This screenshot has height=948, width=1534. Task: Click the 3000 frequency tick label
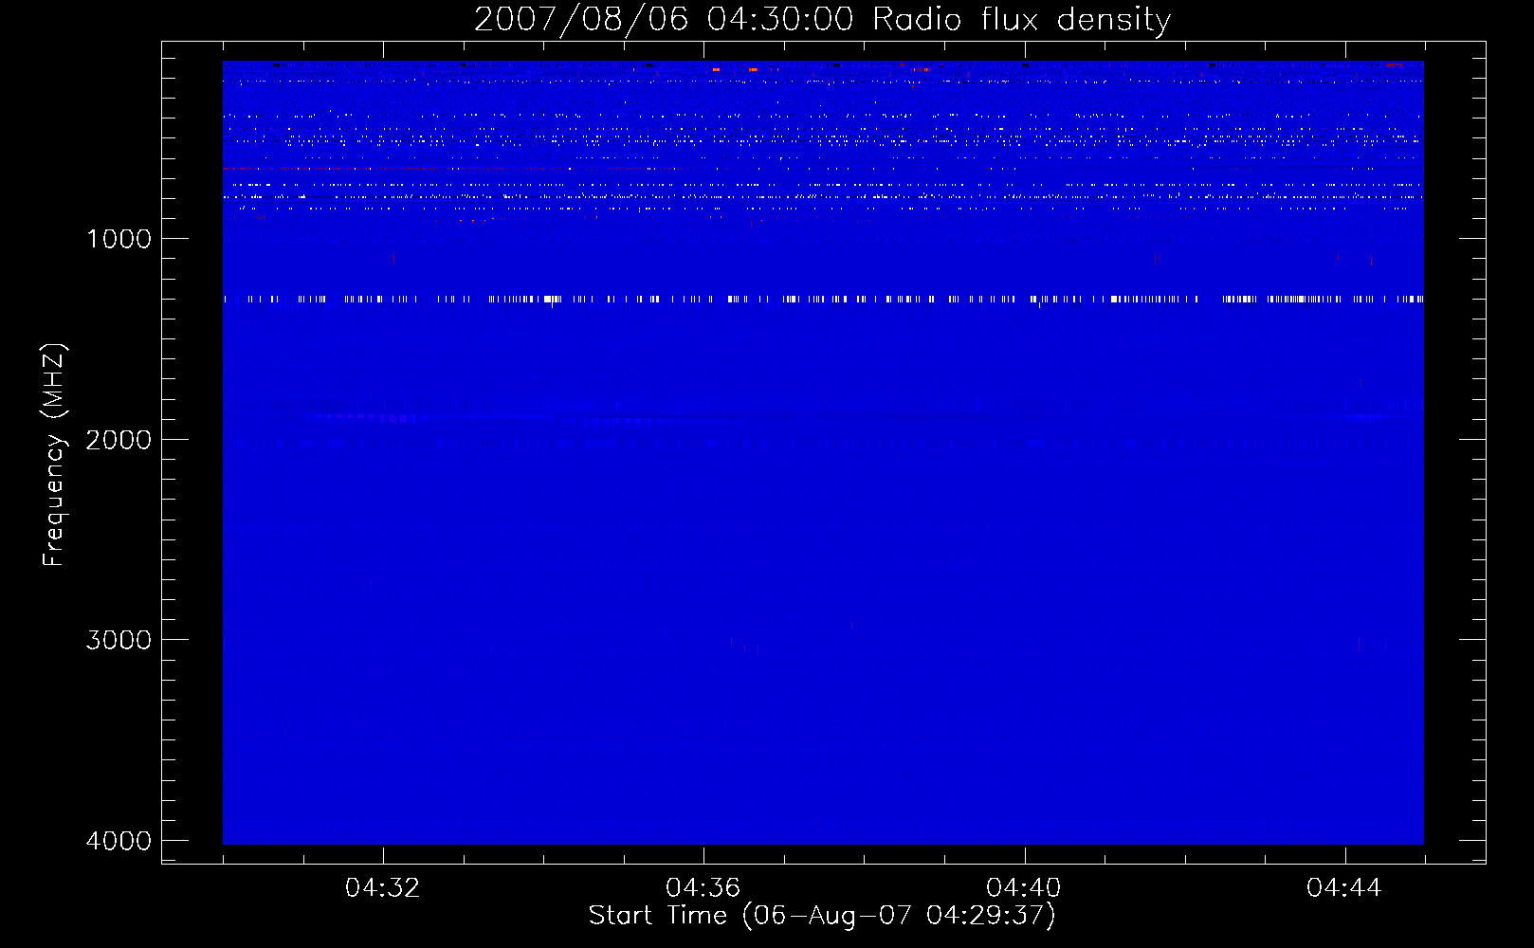click(119, 640)
